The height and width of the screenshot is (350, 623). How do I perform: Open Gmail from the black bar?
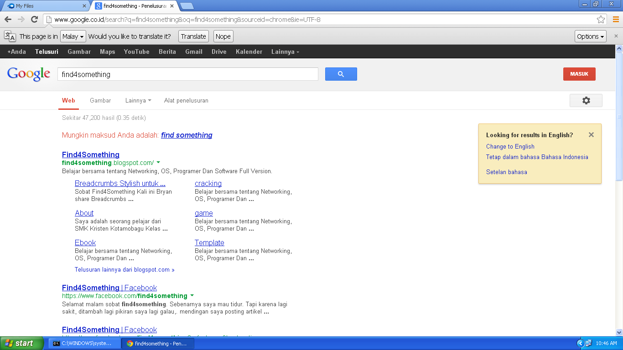pyautogui.click(x=194, y=51)
